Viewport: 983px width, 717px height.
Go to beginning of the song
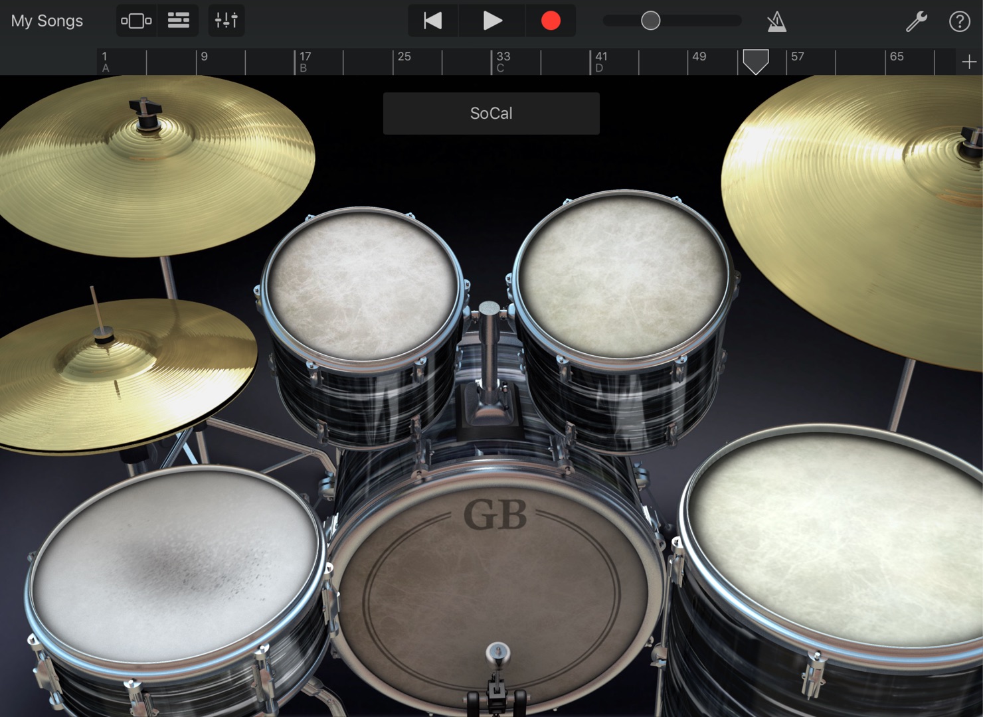[433, 21]
